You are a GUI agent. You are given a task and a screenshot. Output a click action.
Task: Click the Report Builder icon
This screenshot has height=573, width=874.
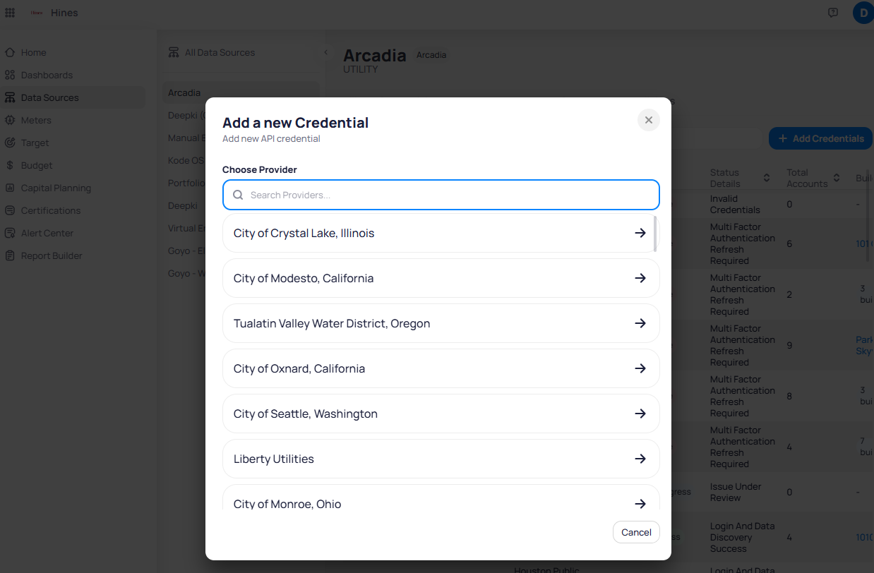tap(10, 255)
